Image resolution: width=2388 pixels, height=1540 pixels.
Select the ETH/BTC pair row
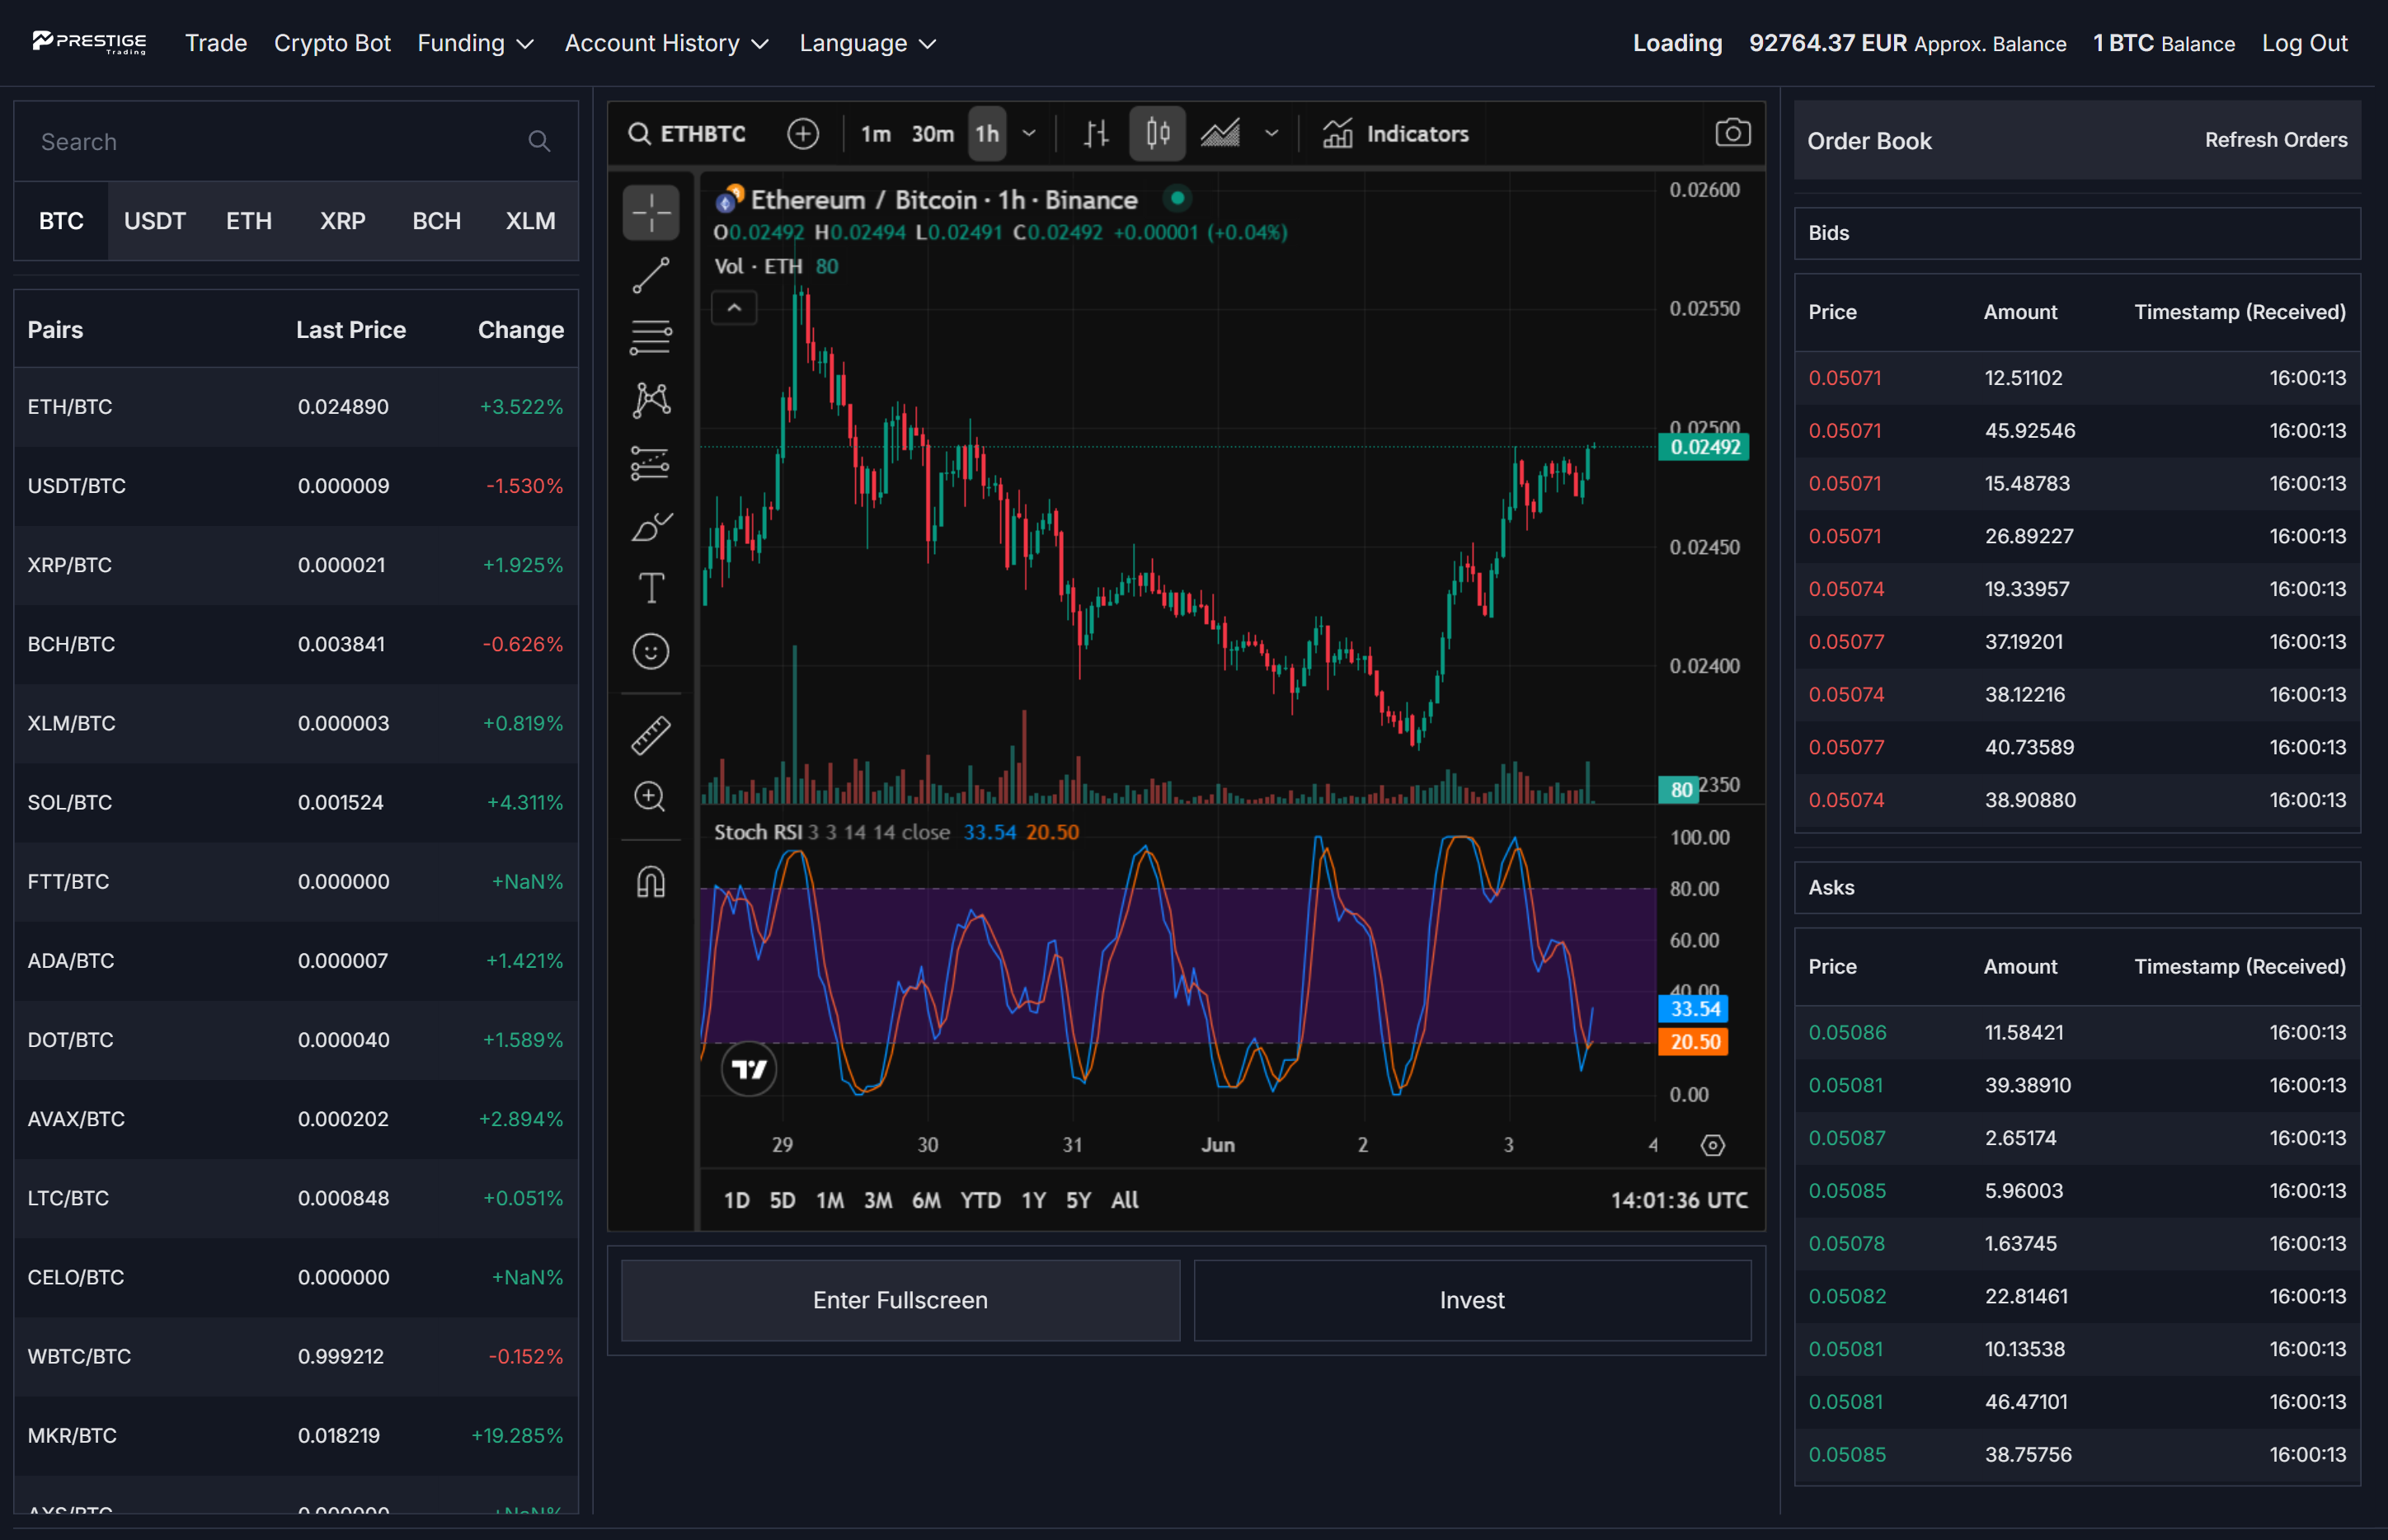pos(296,407)
